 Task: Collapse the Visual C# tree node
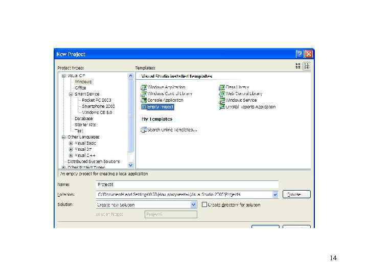point(63,76)
